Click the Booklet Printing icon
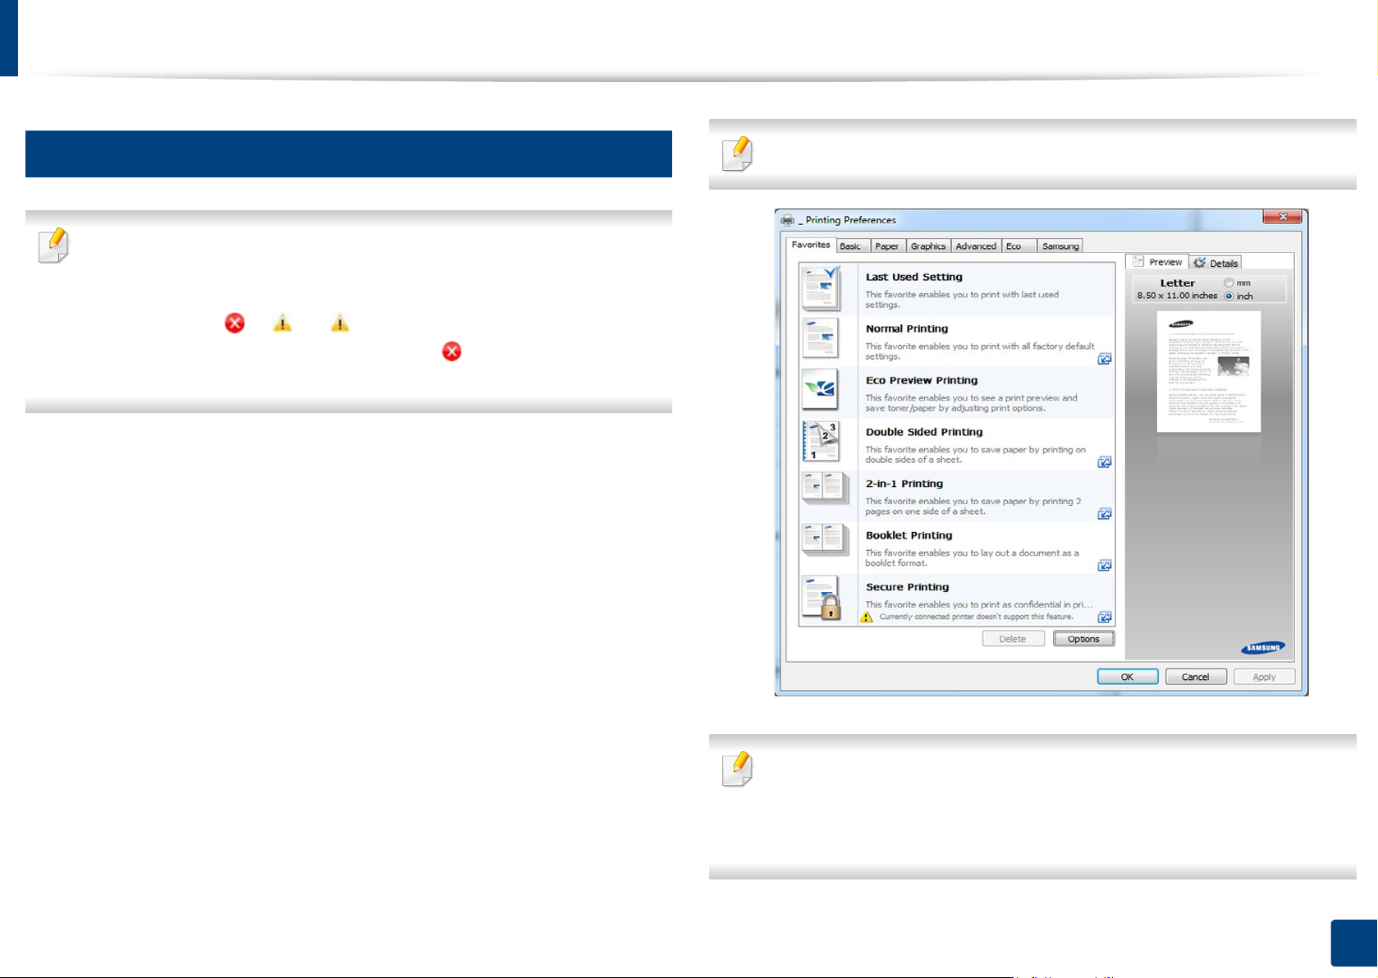 click(x=825, y=542)
